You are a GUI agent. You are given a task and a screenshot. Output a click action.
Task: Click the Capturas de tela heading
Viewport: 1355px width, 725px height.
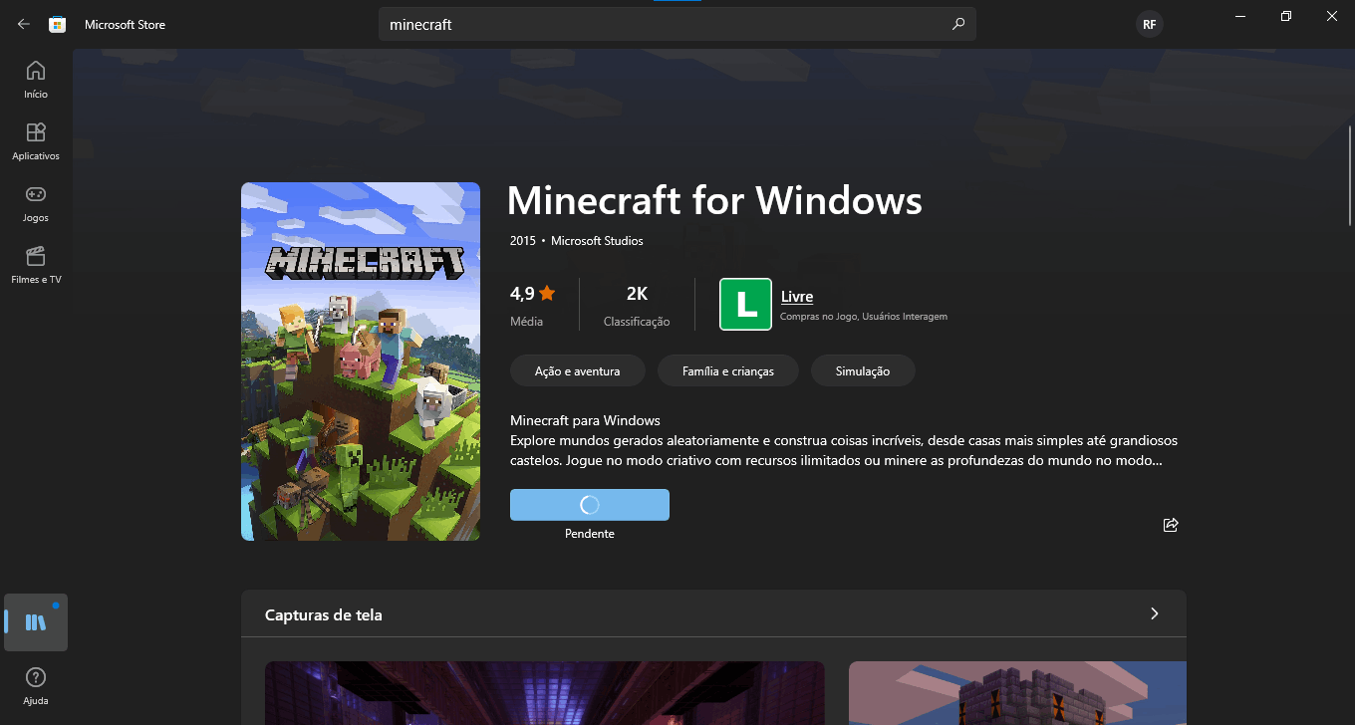[x=323, y=614]
